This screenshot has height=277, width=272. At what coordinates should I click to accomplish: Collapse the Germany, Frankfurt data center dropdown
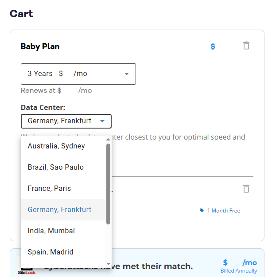click(x=66, y=121)
